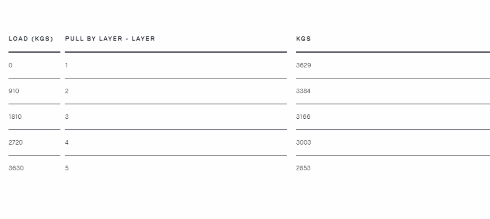Click the word LOAD in first header
The width and height of the screenshot is (490, 219).
pos(19,39)
